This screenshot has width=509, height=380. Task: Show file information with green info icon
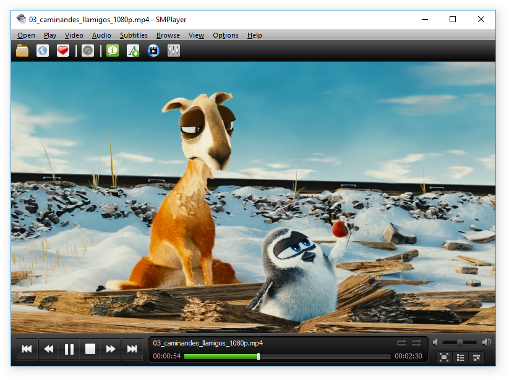112,51
